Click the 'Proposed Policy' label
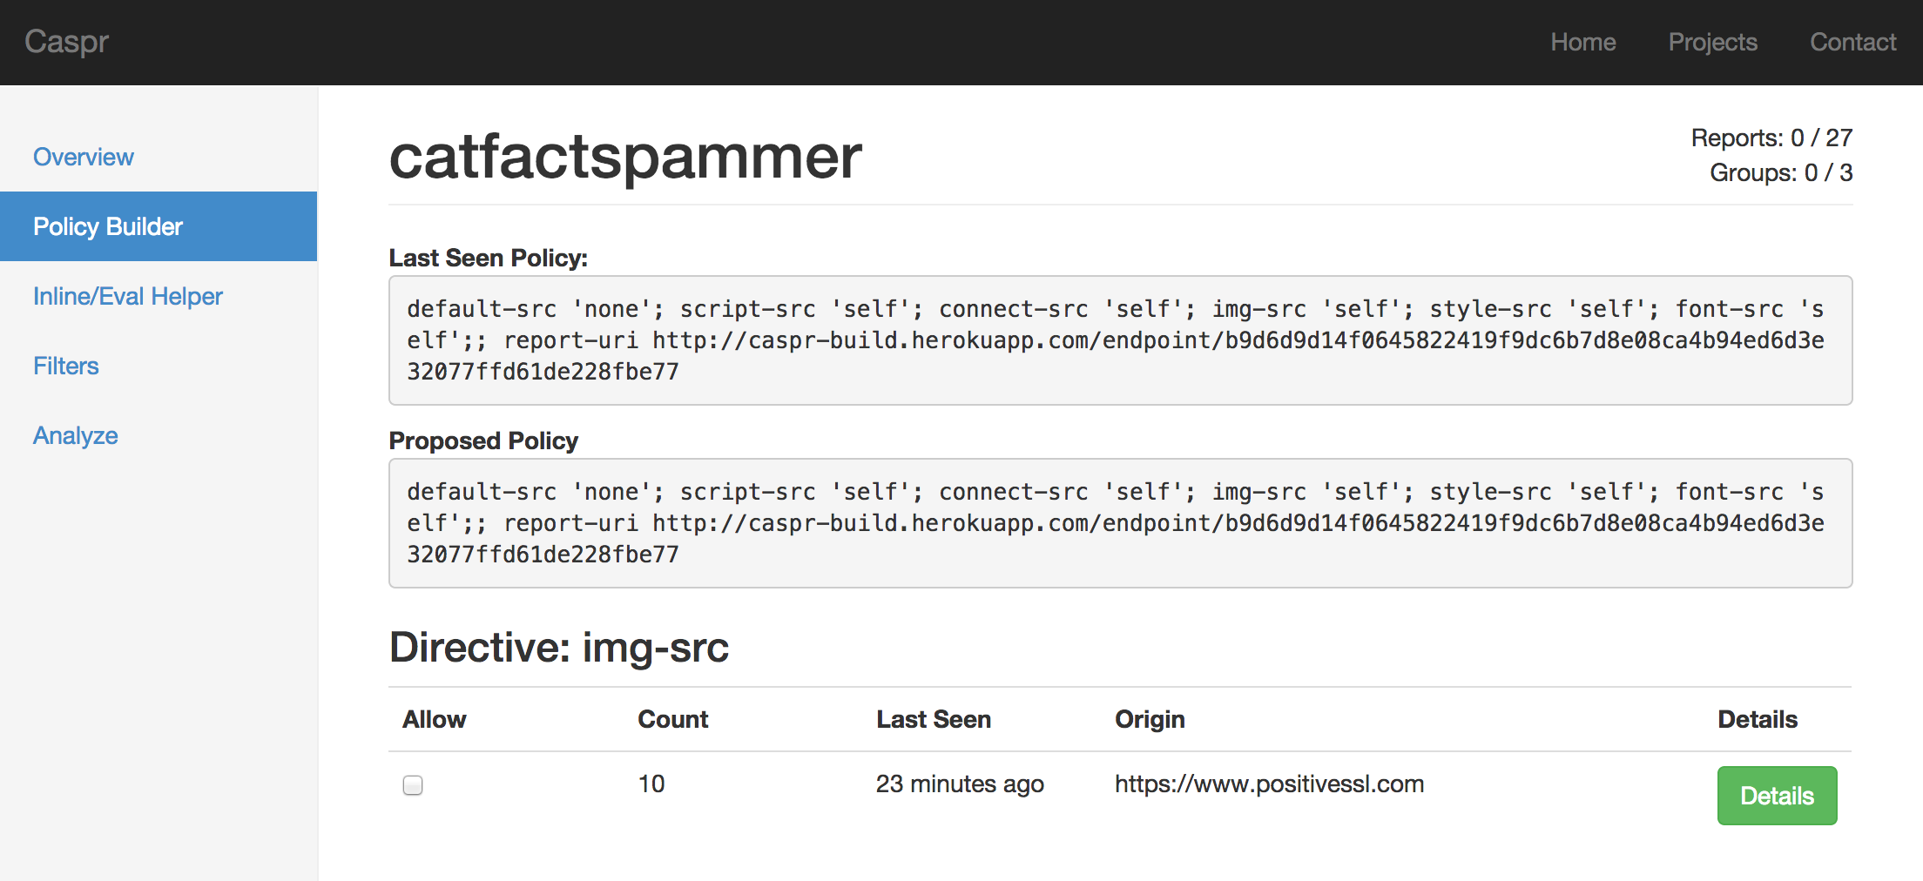Viewport: 1923px width, 881px height. click(483, 440)
